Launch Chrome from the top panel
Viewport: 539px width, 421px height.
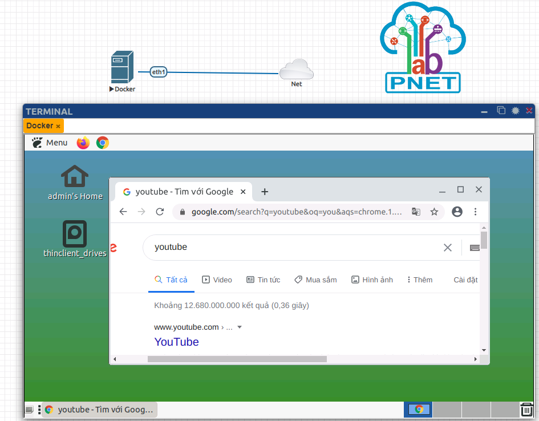[102, 143]
